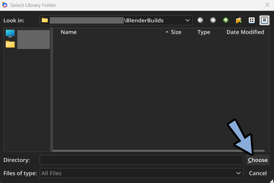
Task: Expand the Look in path dropdown
Action: point(188,20)
